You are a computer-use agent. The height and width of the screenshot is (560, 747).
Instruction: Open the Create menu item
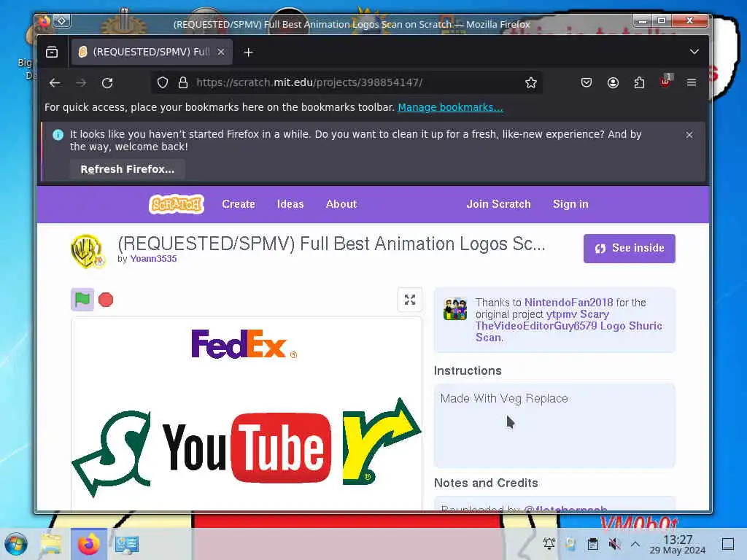pyautogui.click(x=239, y=204)
